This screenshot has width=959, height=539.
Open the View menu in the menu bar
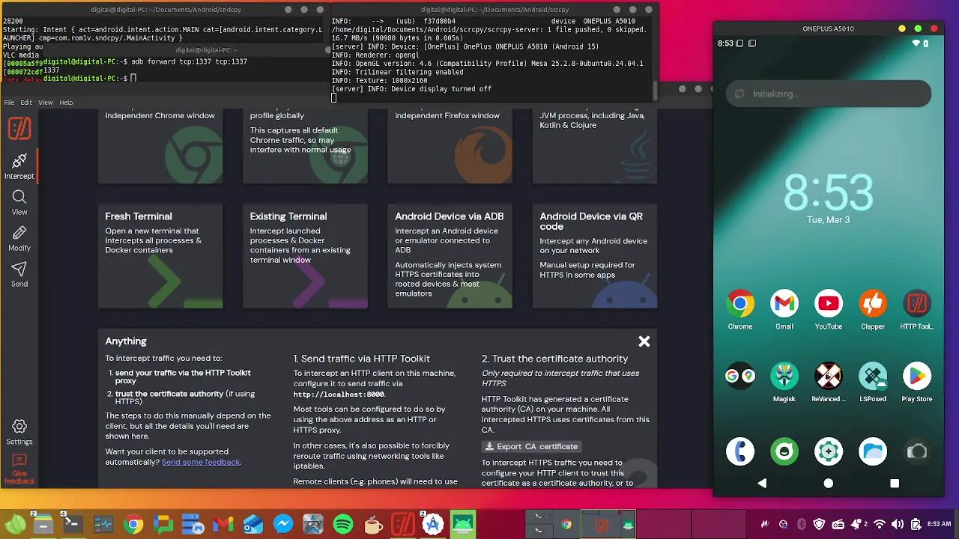[x=46, y=103]
